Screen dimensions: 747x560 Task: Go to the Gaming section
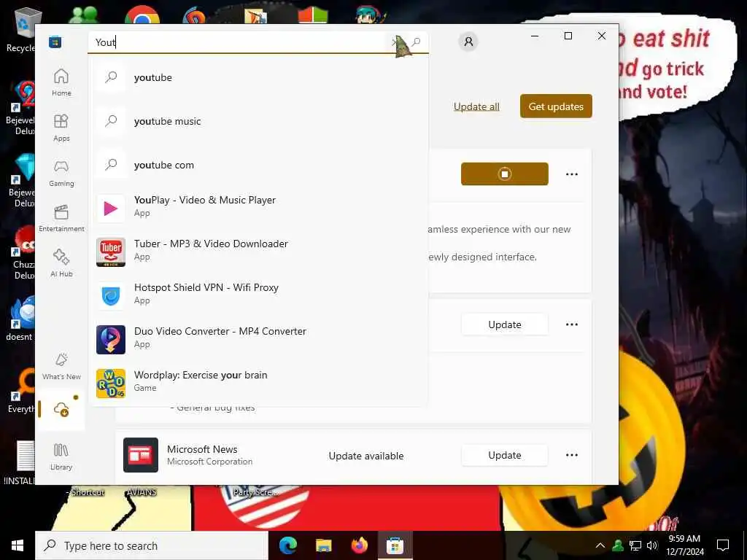(x=61, y=173)
